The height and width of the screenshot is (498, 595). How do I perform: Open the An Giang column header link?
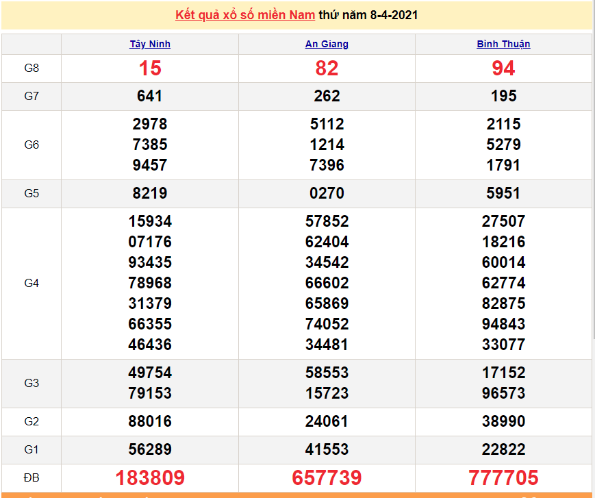(x=327, y=44)
